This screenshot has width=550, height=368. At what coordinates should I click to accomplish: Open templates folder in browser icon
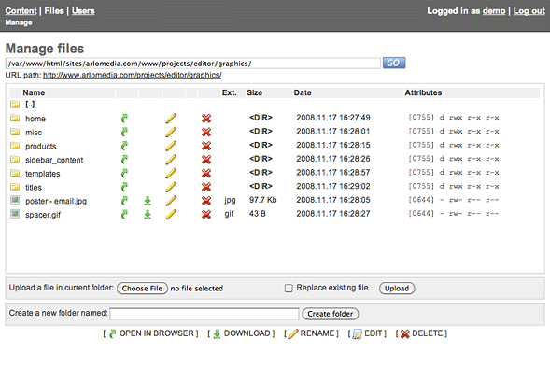(x=124, y=173)
